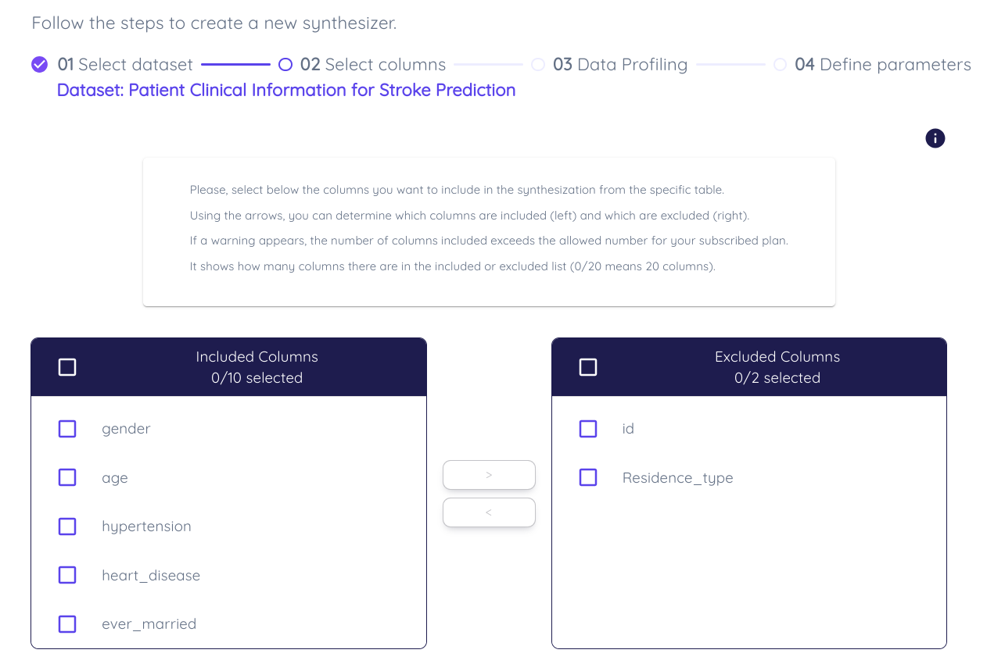This screenshot has height=664, width=987.
Task: Check the id column checkbox
Action: (x=588, y=429)
